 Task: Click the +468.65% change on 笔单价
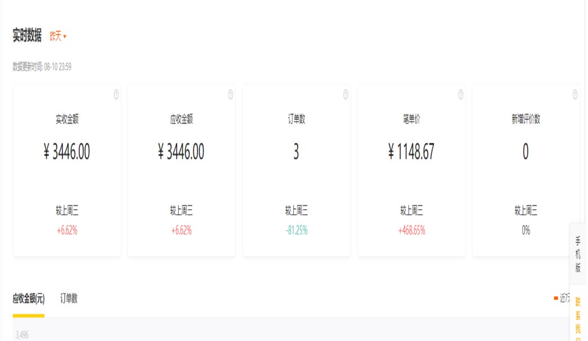412,231
